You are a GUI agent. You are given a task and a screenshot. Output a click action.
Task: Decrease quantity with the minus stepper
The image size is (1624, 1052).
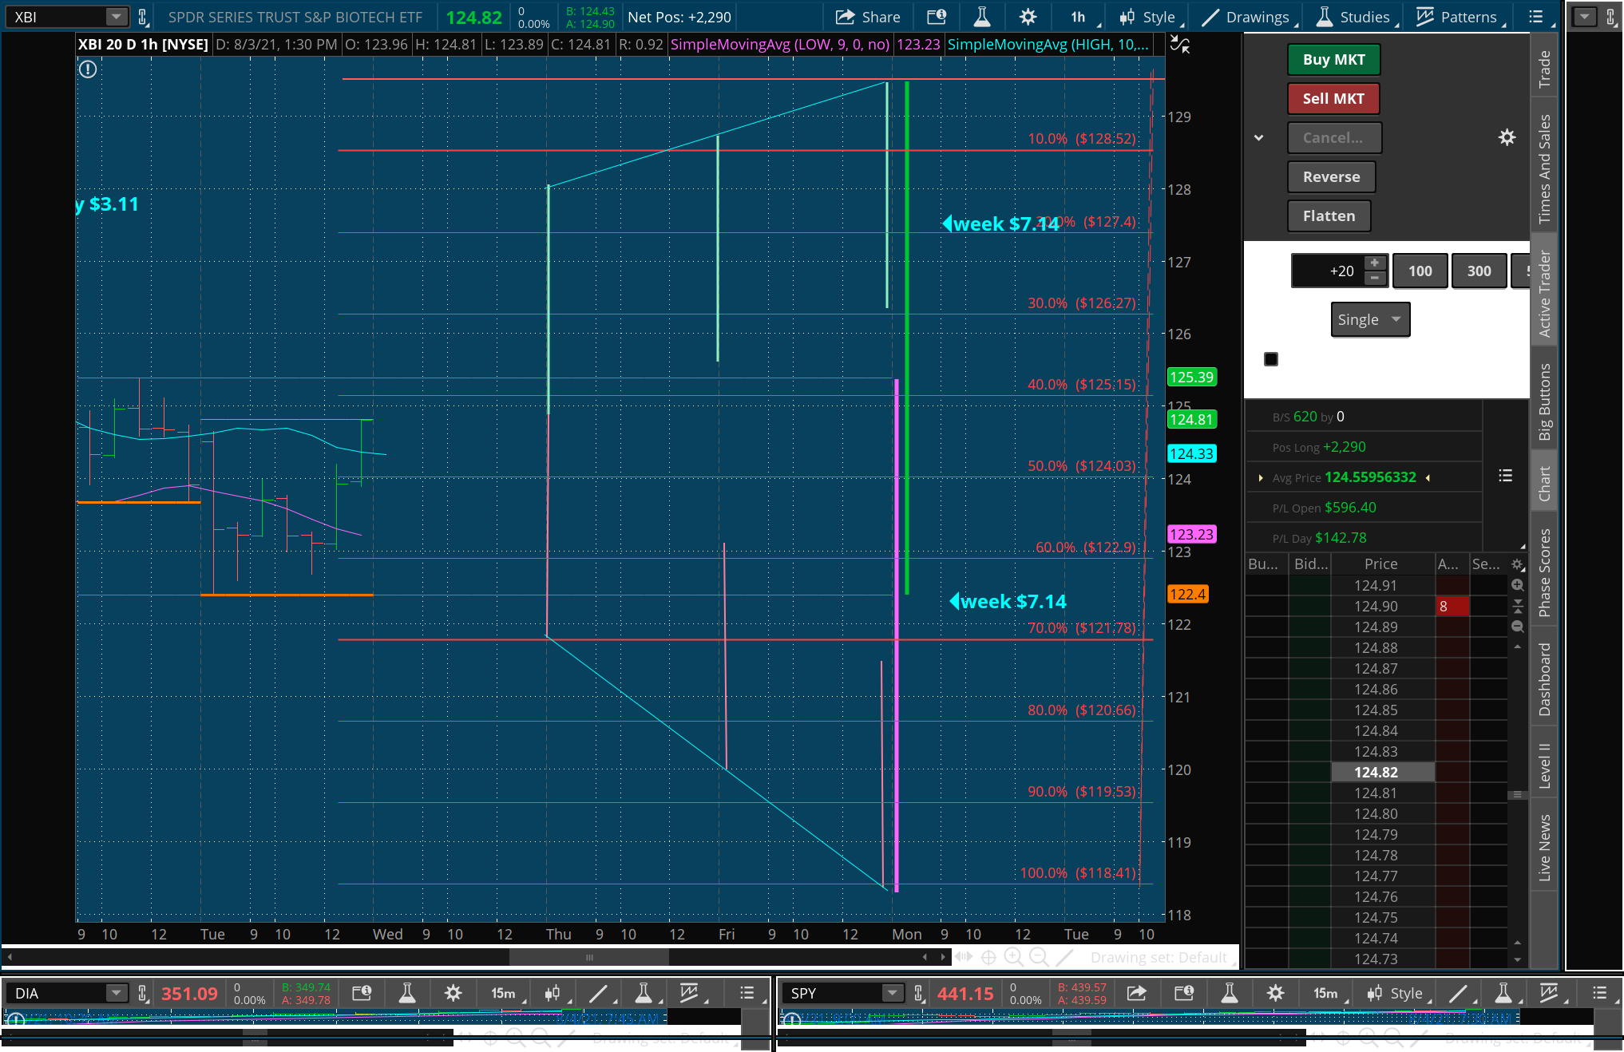1374,278
